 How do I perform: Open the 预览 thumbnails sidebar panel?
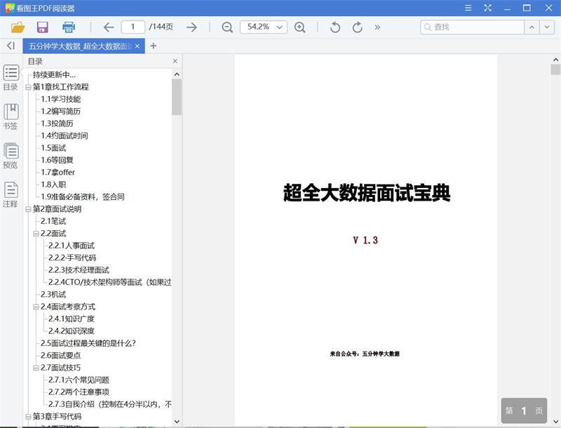click(11, 155)
